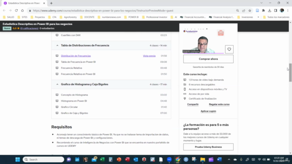Open the volume speaker tray icon
The image size is (292, 164).
264,159
